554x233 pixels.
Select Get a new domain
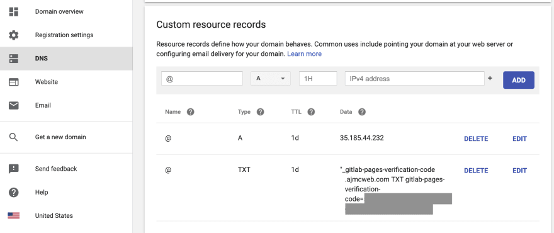coord(67,137)
